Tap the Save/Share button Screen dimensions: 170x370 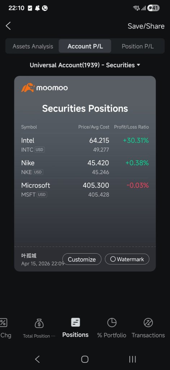[x=146, y=26]
